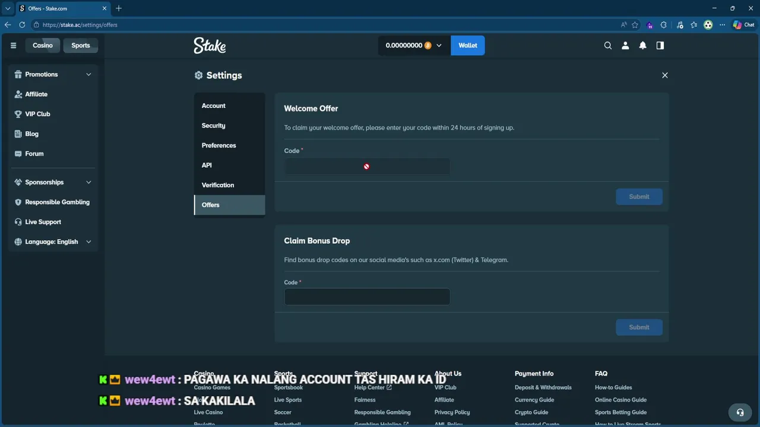Open Fairness footer link
Screen dimensions: 760x427
(365, 400)
